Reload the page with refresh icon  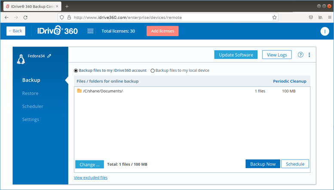(25, 18)
